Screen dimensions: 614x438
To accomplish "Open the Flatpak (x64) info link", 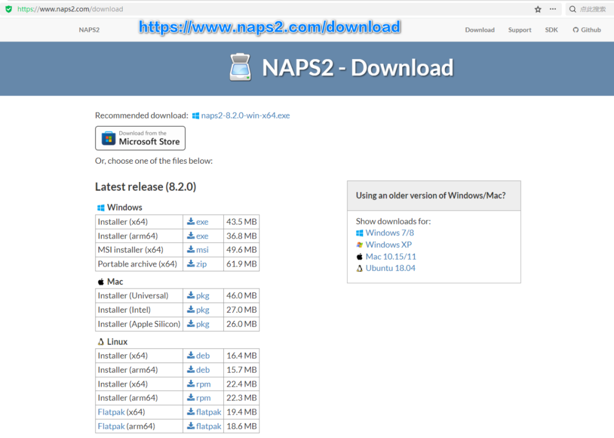I will (x=111, y=412).
